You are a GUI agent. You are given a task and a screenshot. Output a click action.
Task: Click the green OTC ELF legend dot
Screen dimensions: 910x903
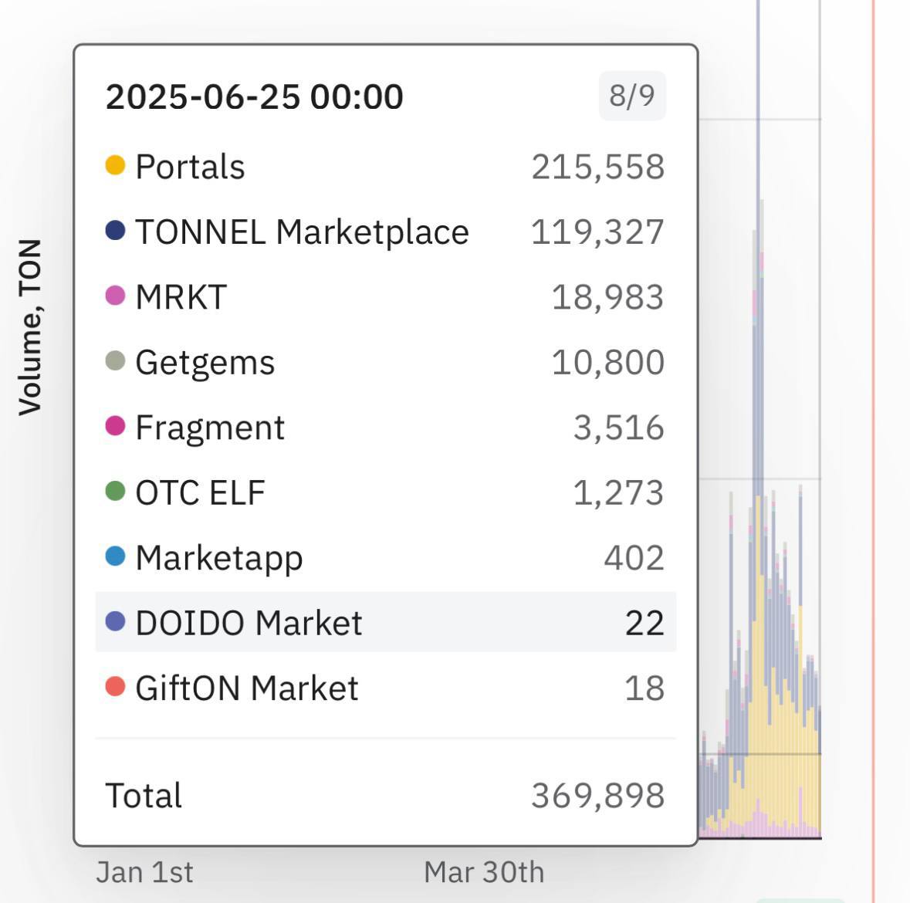click(115, 491)
